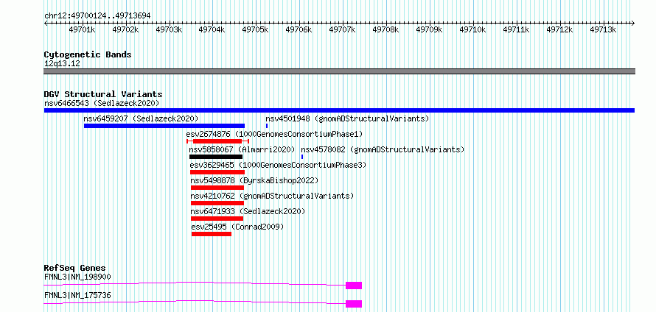Click the nsv6466543 (Sedlazeck2020) variant label
656x312 pixels.
[x=102, y=103]
